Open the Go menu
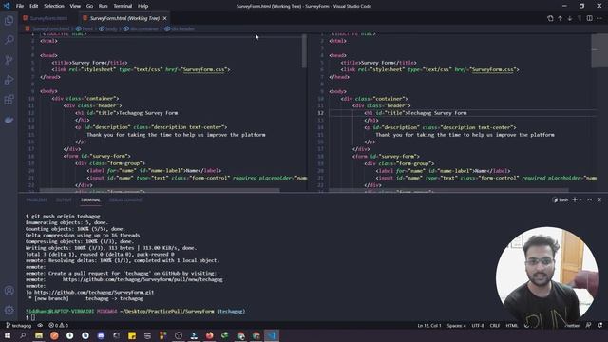 coord(89,6)
